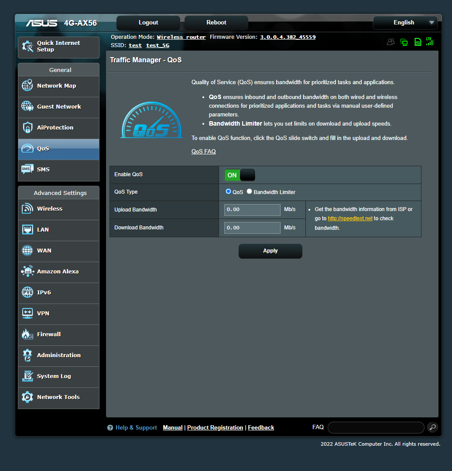The width and height of the screenshot is (452, 471).
Task: Open the Firewall menu entry
Action: pos(58,335)
